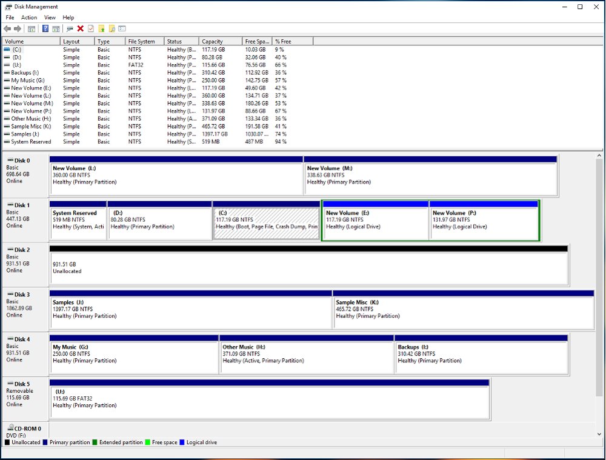The width and height of the screenshot is (606, 460).
Task: Click the folder with magnifier icon
Action: click(x=112, y=28)
